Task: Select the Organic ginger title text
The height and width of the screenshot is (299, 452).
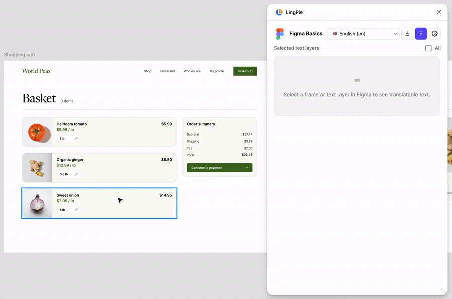Action: 70,160
